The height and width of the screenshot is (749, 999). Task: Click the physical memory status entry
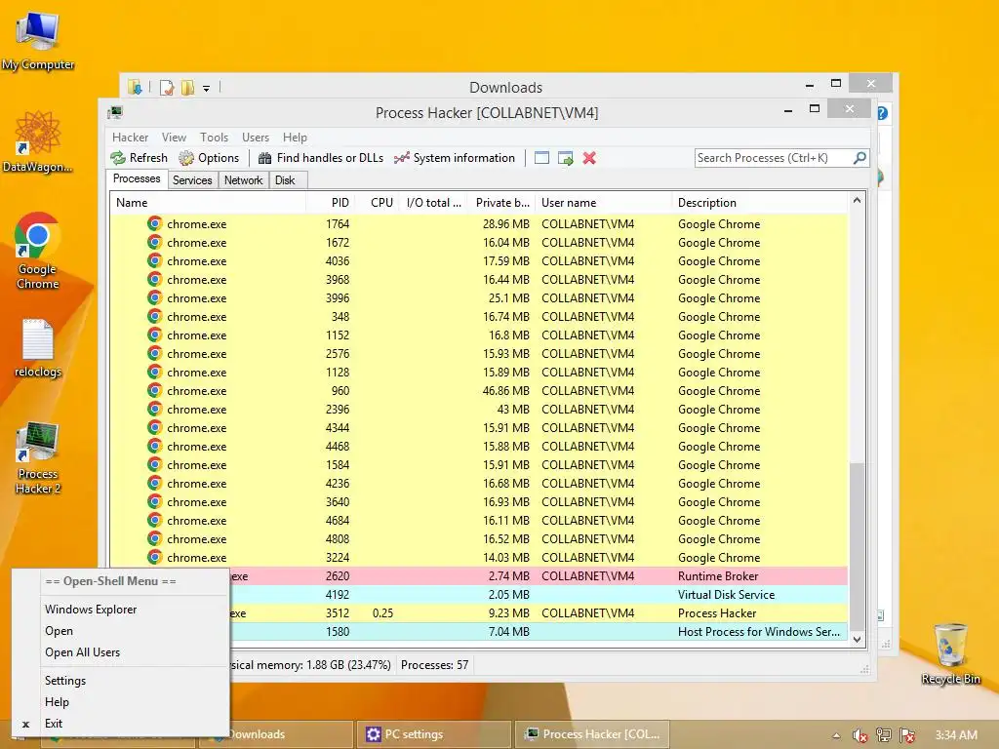click(x=311, y=665)
